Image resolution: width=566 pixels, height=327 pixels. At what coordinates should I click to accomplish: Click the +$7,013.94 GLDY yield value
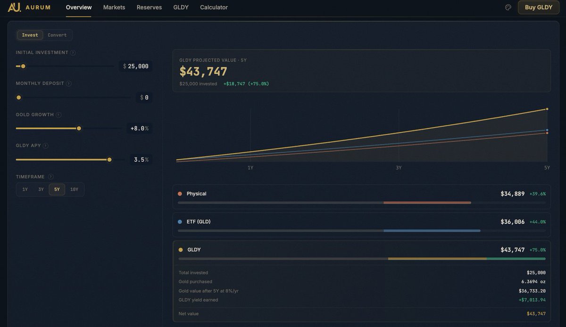coord(532,300)
